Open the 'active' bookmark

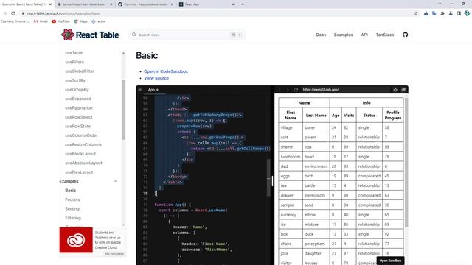coord(99,21)
